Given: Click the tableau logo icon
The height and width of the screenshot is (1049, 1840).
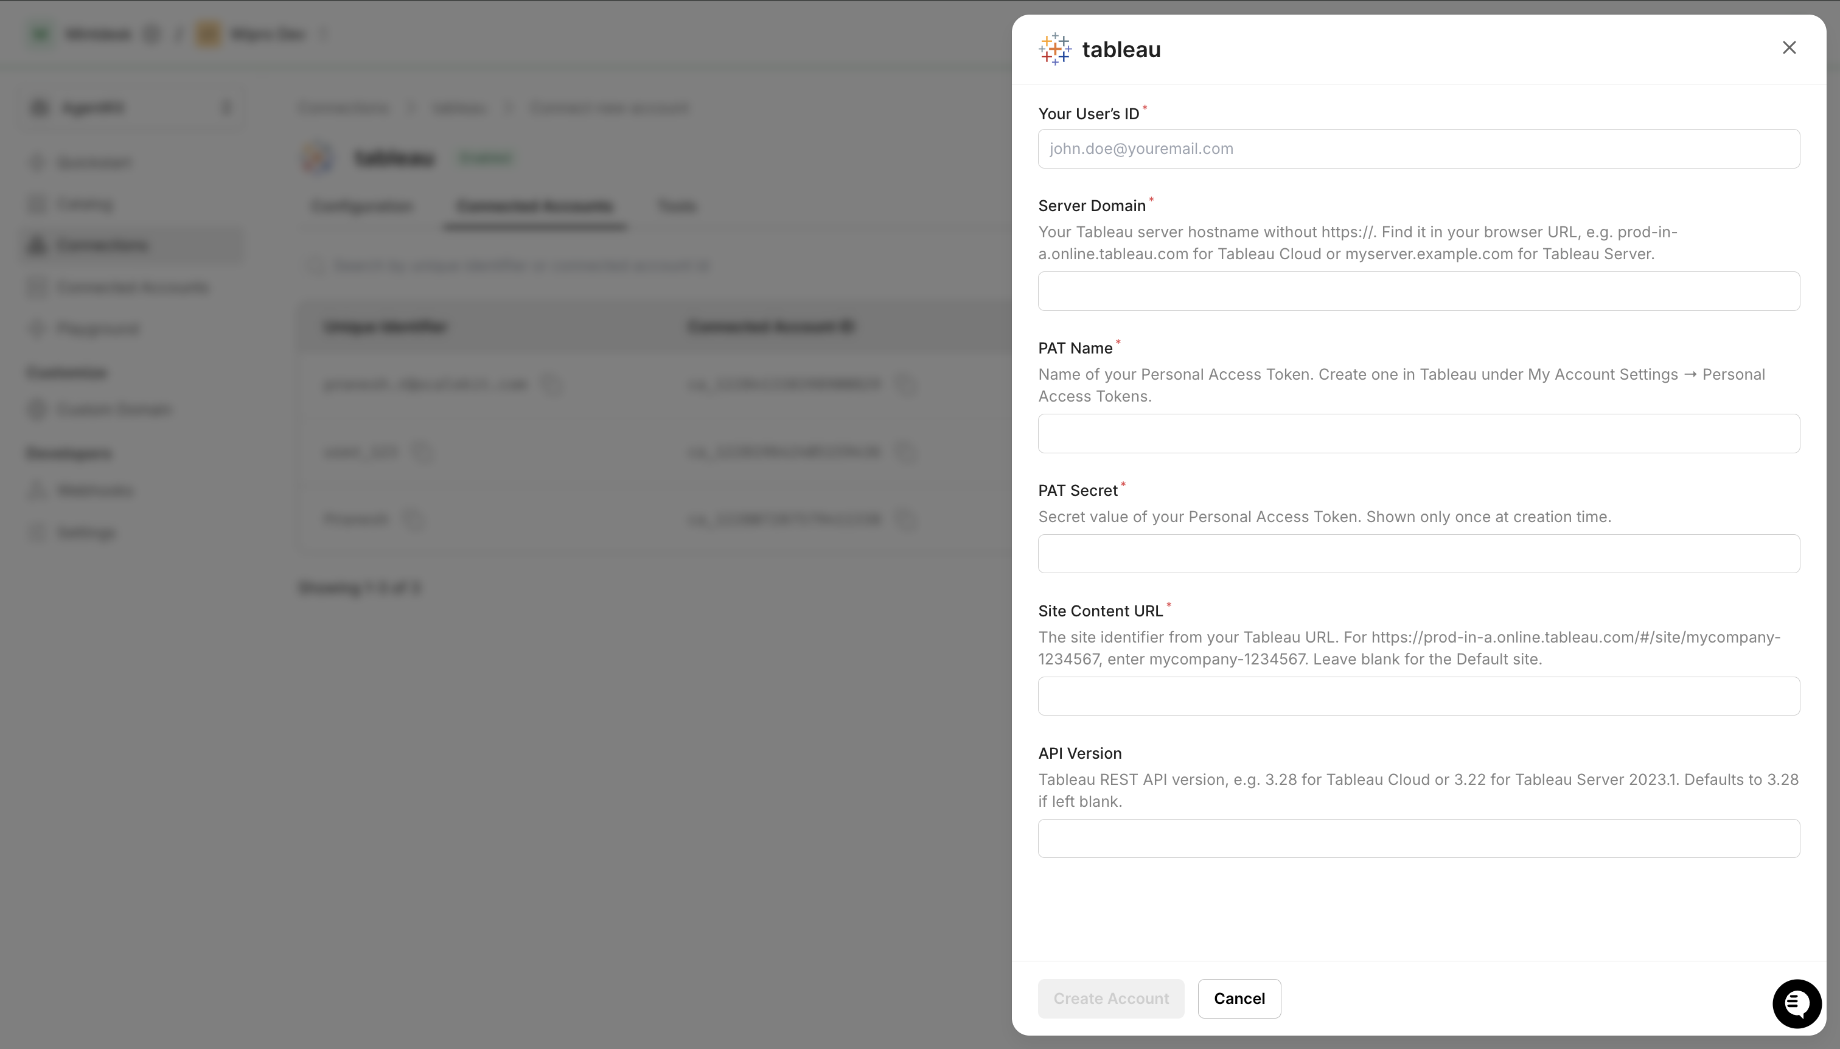Looking at the screenshot, I should [1054, 49].
